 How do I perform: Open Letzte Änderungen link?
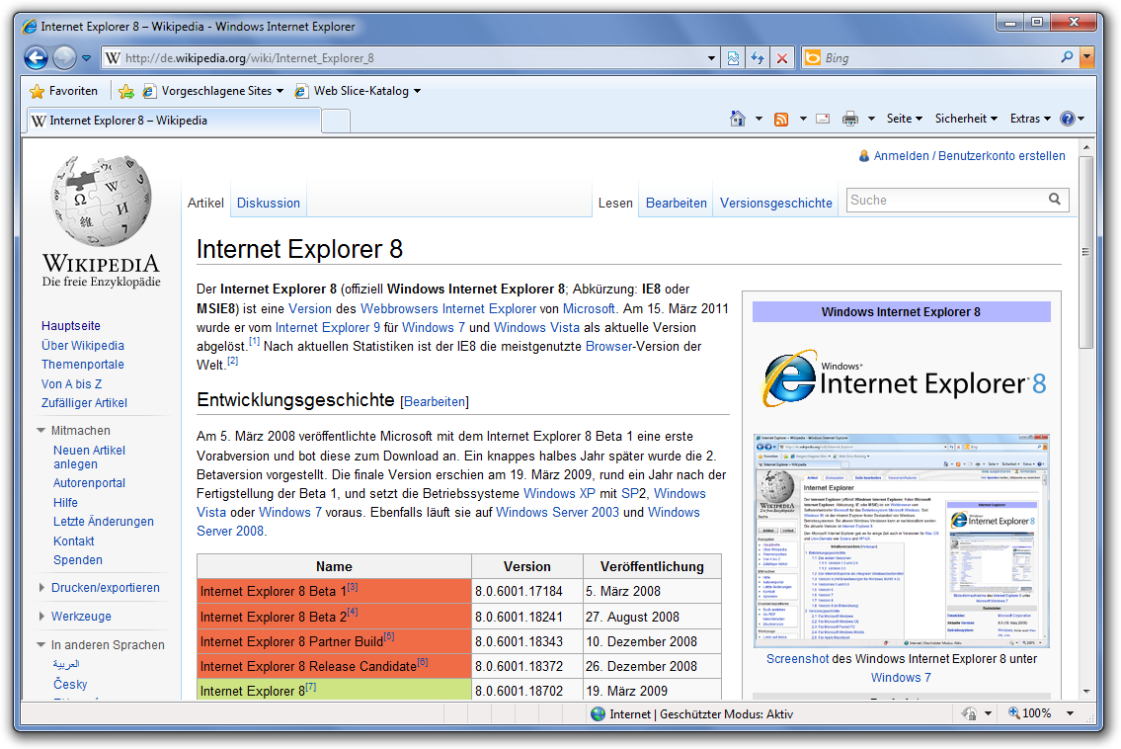(x=103, y=522)
